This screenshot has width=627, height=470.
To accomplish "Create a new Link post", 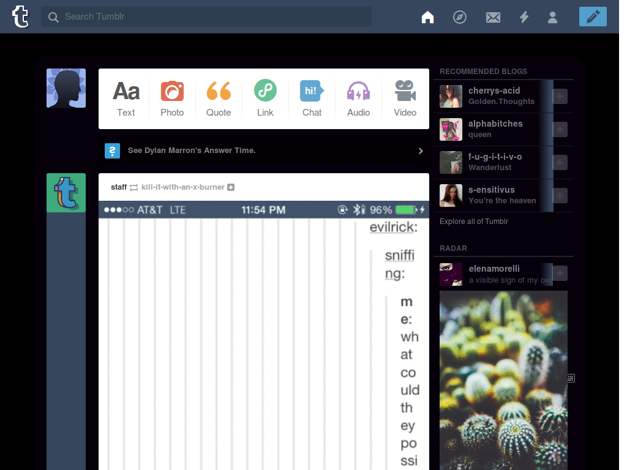I will 265,99.
